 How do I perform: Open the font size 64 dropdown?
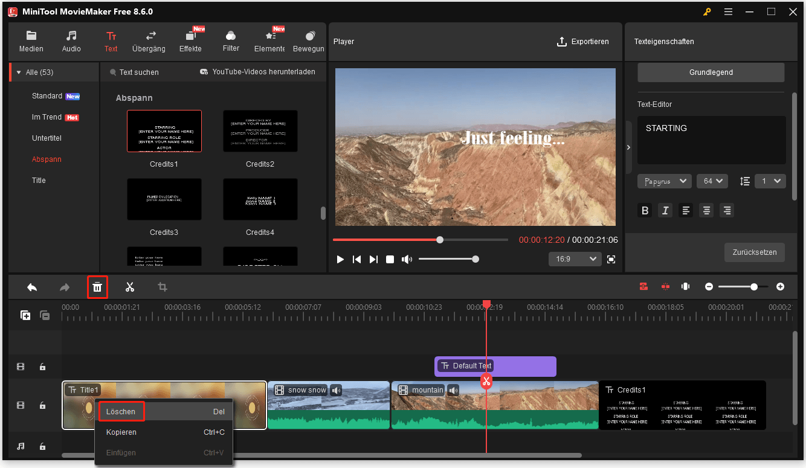[712, 181]
